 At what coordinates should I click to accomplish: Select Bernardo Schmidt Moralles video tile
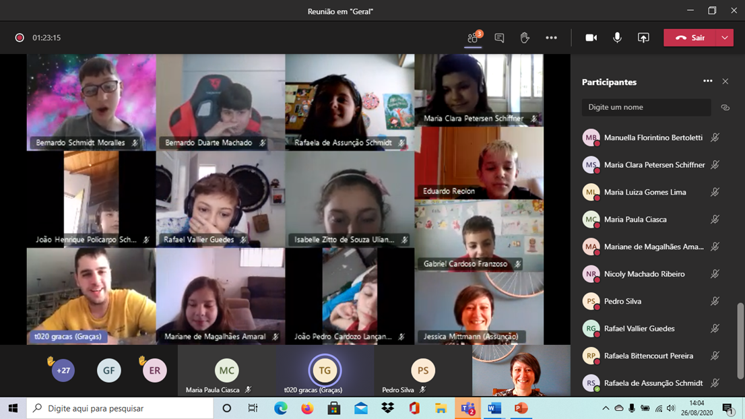(x=91, y=102)
